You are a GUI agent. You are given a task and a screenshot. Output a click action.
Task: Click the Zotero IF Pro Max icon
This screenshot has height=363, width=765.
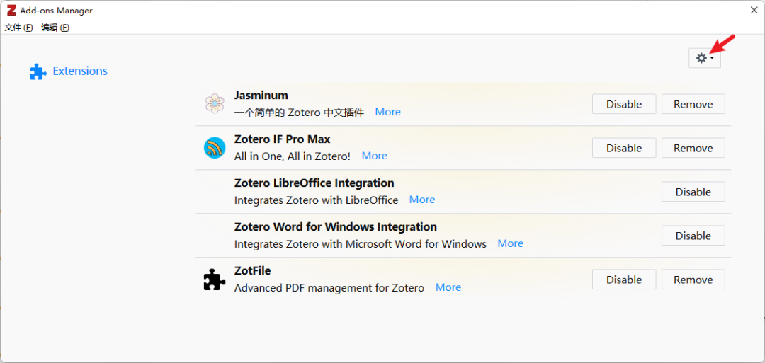pos(214,148)
